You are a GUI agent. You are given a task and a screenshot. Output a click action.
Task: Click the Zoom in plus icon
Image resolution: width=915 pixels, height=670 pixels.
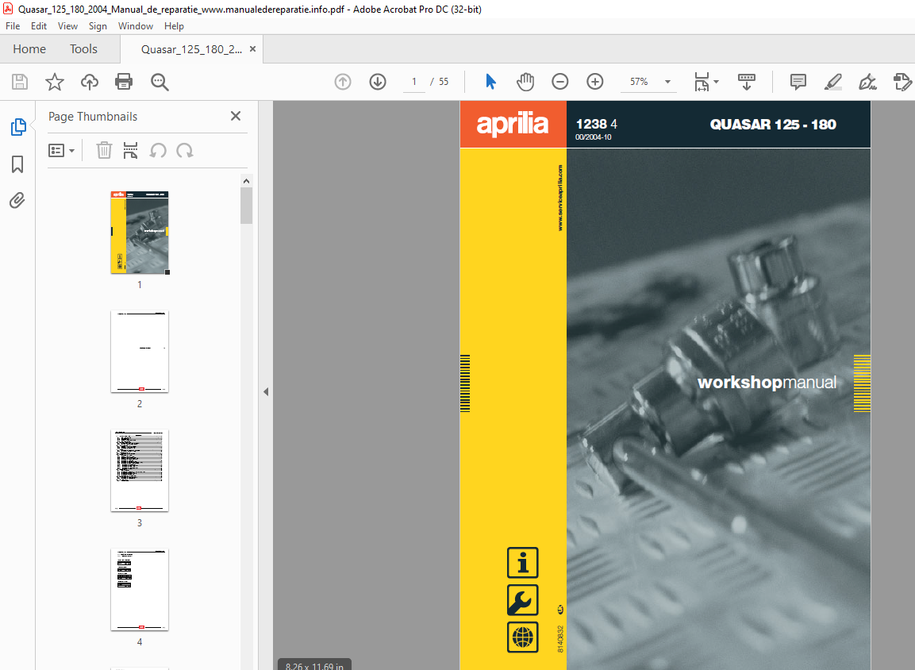tap(594, 82)
